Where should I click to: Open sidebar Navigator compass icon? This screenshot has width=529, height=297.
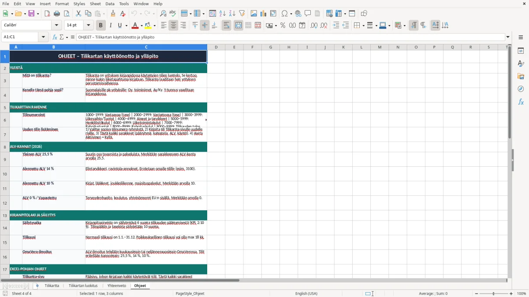click(521, 89)
